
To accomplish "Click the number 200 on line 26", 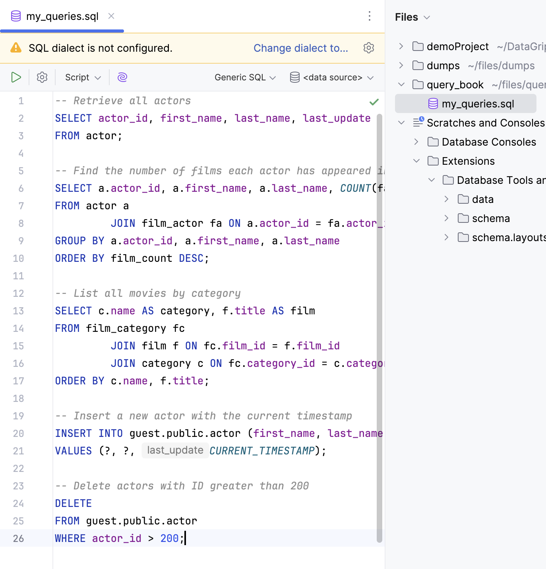I will pos(170,538).
